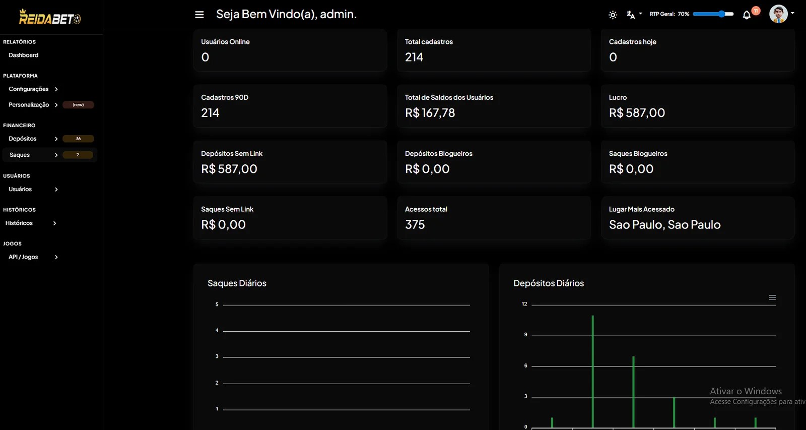The image size is (806, 430).
Task: Click the profile dropdown arrow
Action: click(792, 13)
